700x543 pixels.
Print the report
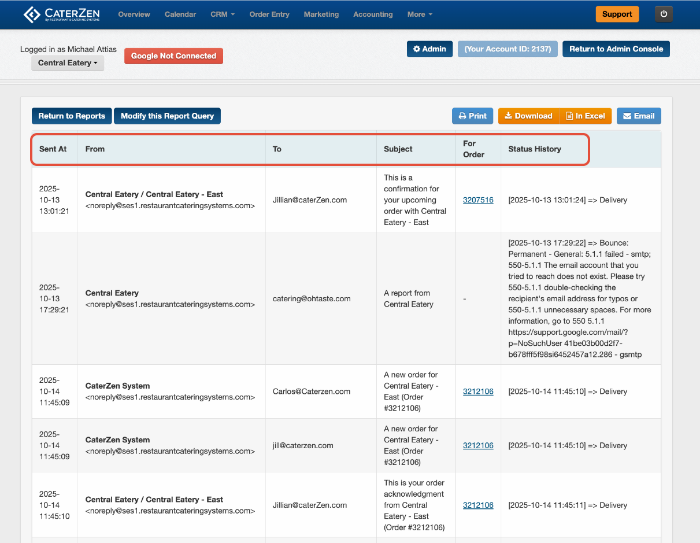pyautogui.click(x=473, y=116)
